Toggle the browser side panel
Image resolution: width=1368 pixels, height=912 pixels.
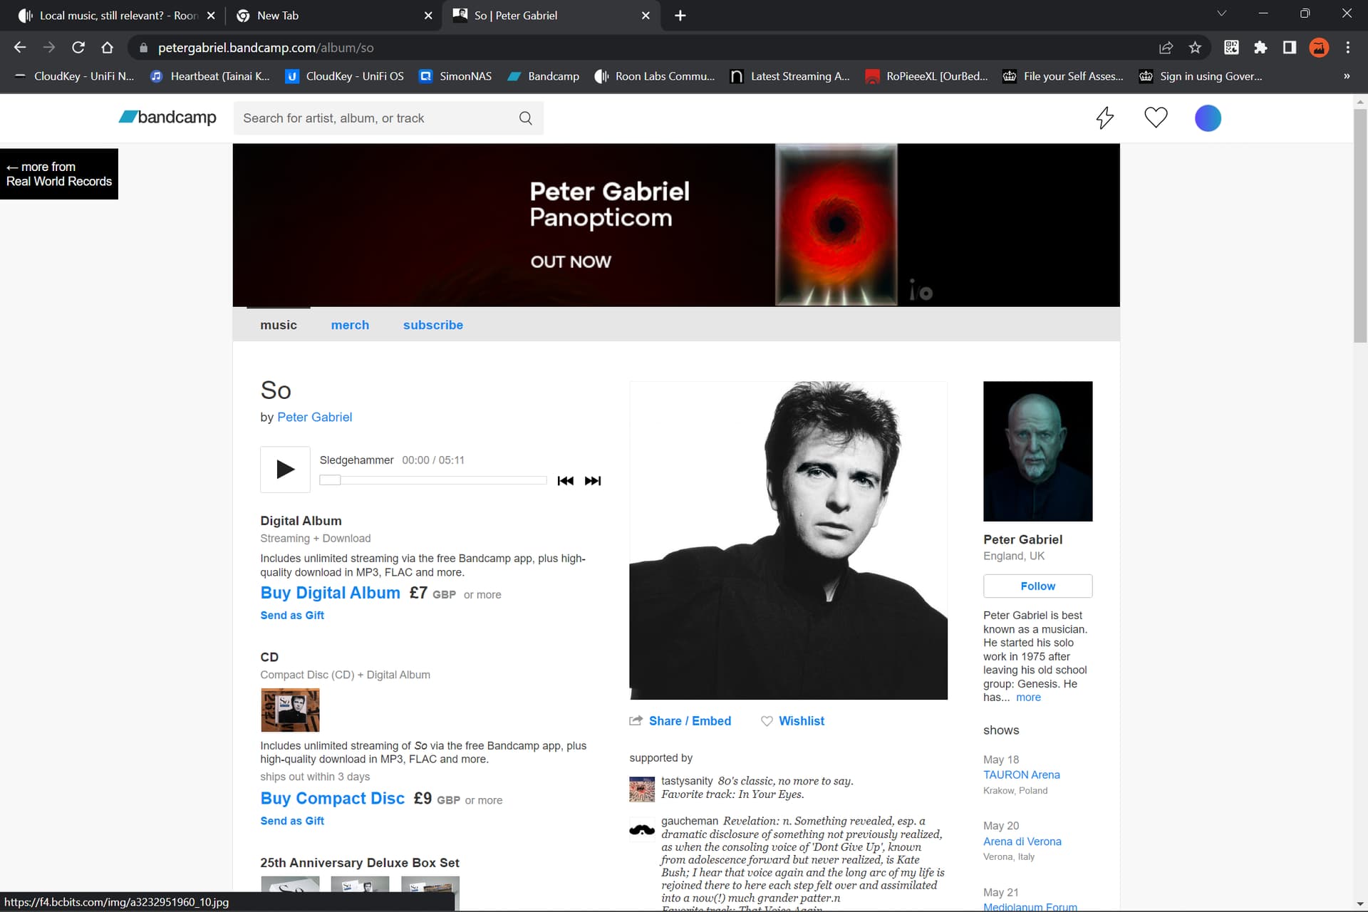pyautogui.click(x=1290, y=48)
